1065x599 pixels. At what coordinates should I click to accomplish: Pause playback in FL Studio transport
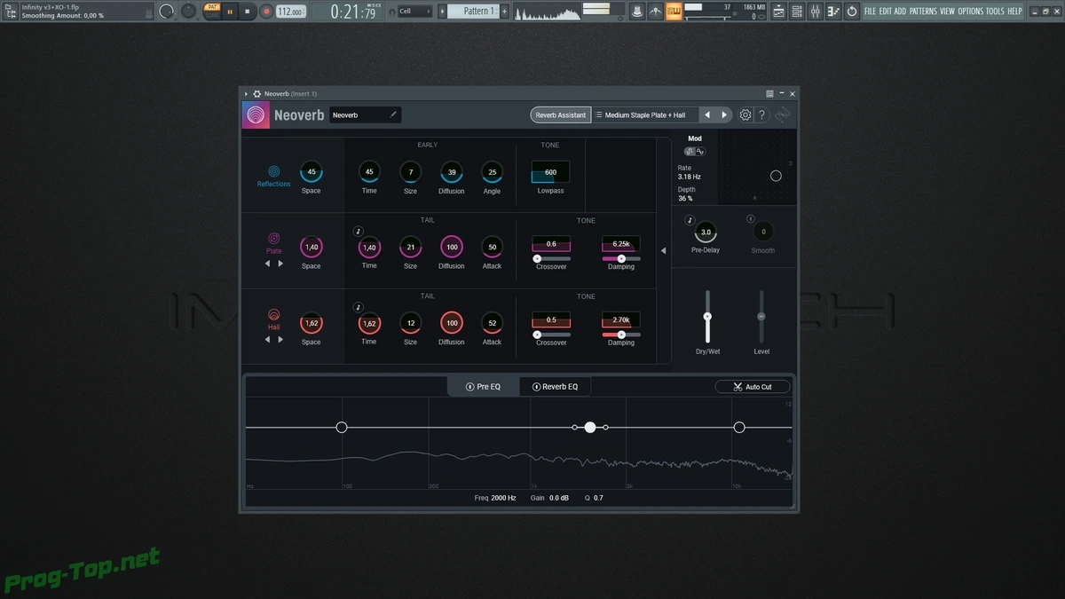coord(230,12)
